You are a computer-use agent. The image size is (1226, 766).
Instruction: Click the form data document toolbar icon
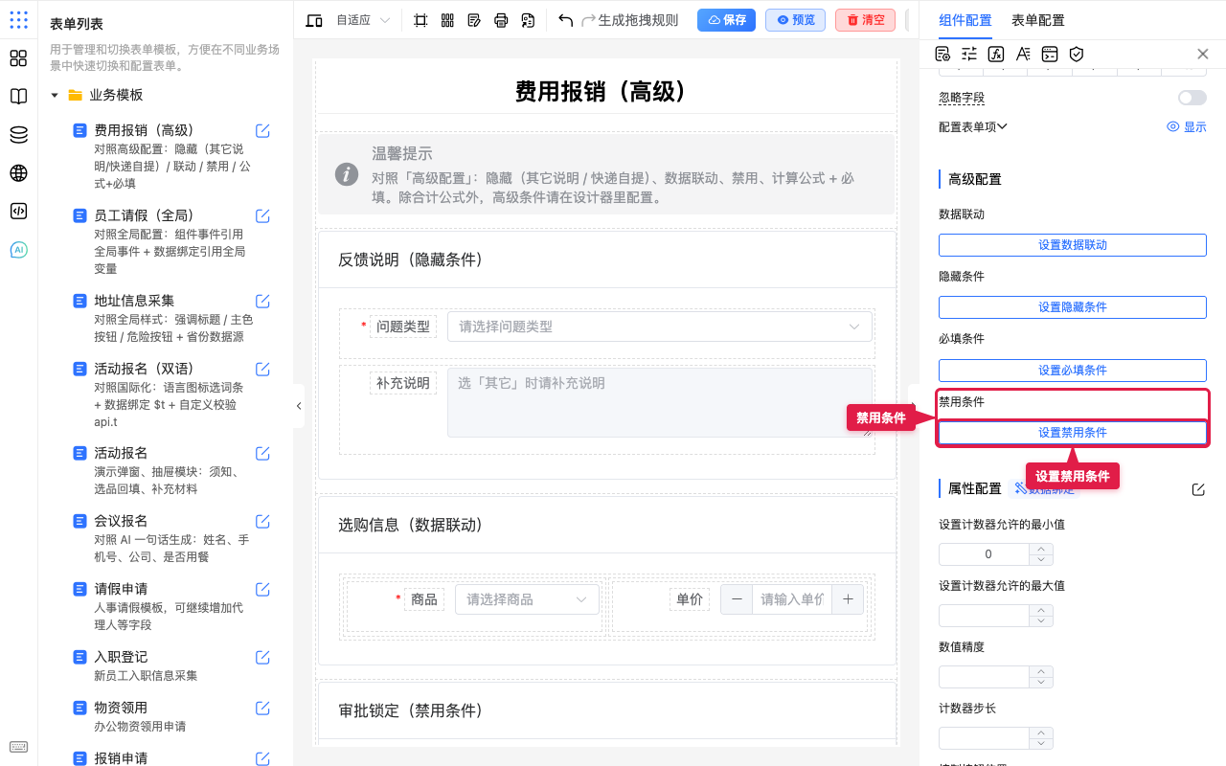(528, 20)
